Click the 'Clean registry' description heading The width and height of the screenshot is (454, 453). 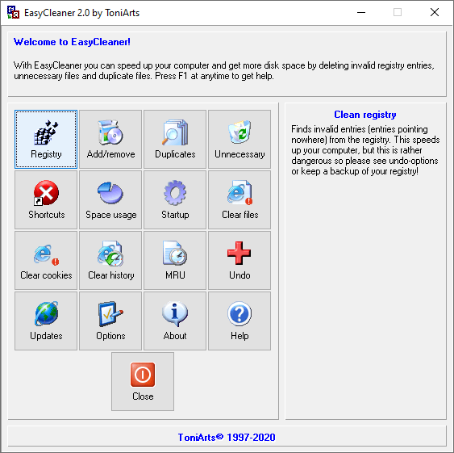[x=365, y=115]
